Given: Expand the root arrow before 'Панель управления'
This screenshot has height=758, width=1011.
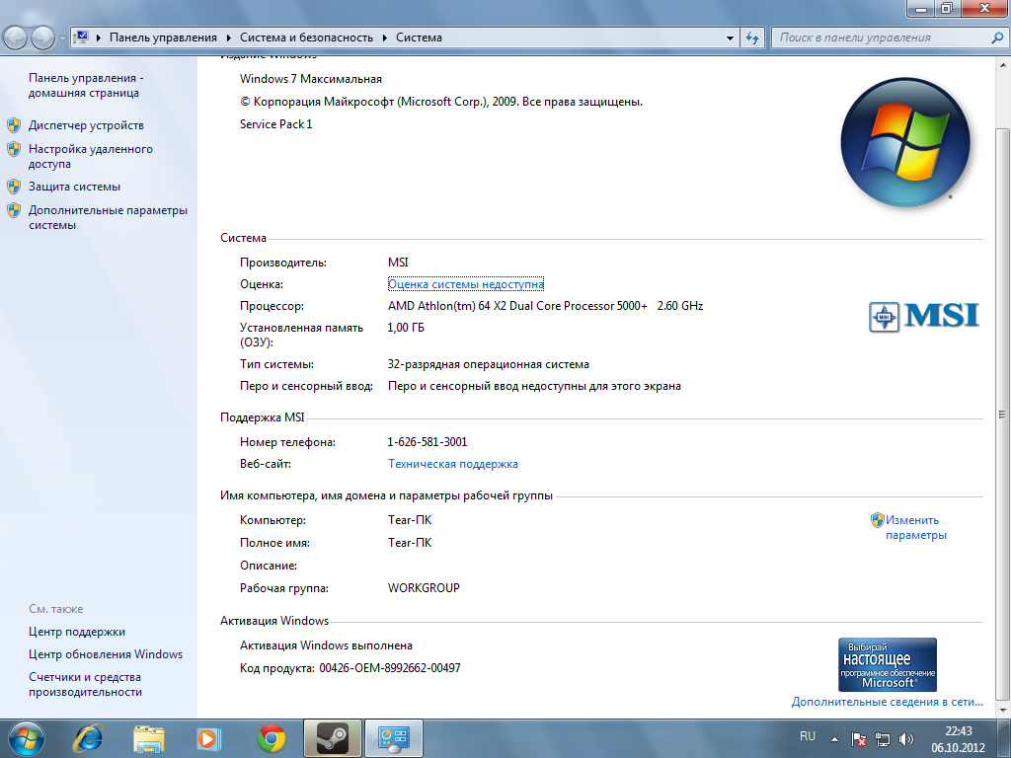Looking at the screenshot, I should tap(99, 38).
